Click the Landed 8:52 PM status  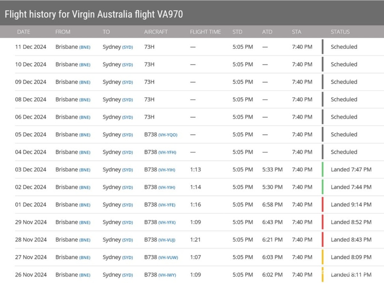coord(351,222)
